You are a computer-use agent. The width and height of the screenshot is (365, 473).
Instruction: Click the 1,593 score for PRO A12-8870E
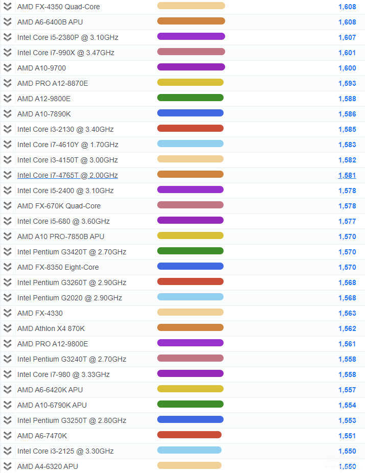click(x=347, y=83)
